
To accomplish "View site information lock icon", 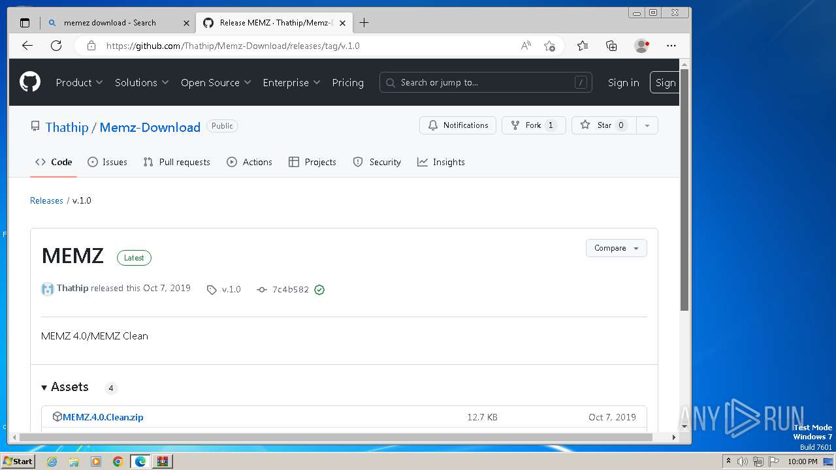I will click(x=91, y=46).
